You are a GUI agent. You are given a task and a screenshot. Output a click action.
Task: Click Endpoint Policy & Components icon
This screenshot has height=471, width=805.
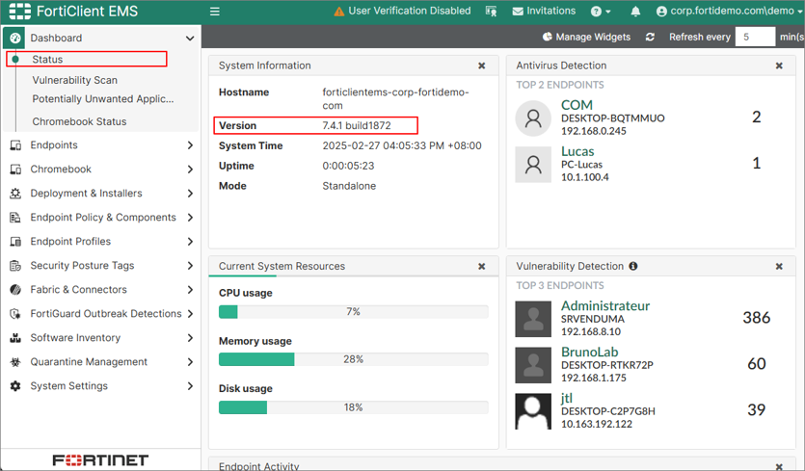[x=15, y=218]
